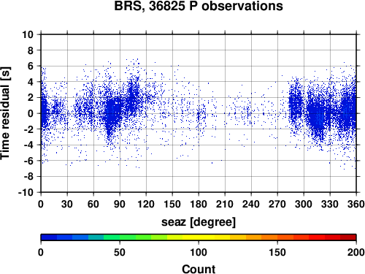
Task: Select the dark blue colorbar segment at 0
Action: click(49, 237)
